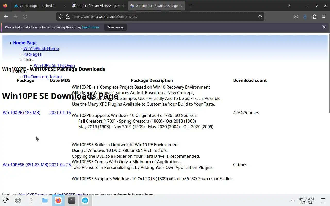Open the Packages link

point(32,54)
